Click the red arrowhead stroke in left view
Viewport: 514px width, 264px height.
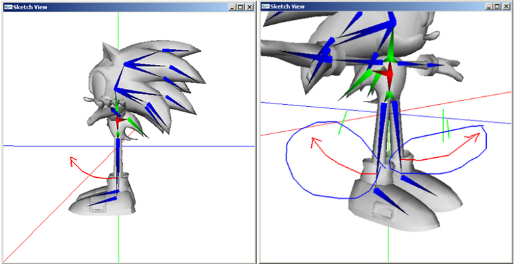pos(73,162)
